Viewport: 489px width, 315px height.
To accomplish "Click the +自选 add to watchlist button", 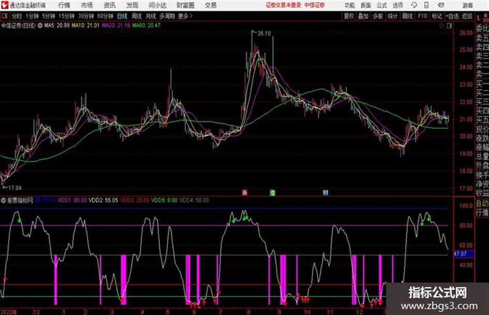I will tap(452, 16).
